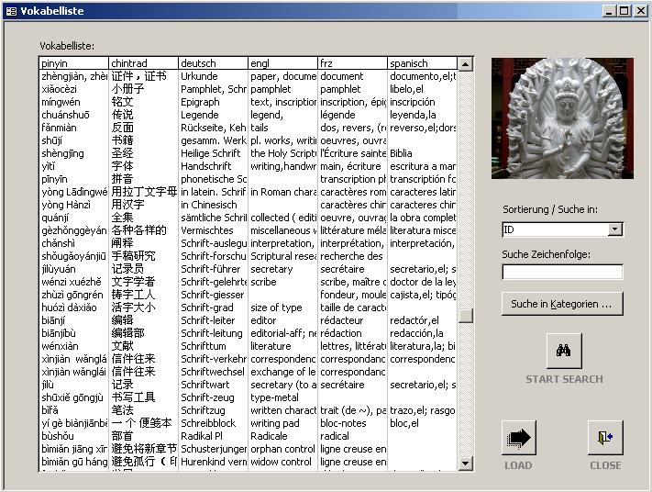Select the spanisch column header

(421, 63)
